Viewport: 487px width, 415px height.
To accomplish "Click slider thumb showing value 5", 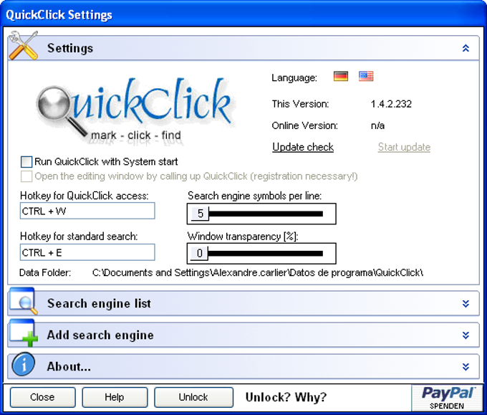I will point(200,214).
